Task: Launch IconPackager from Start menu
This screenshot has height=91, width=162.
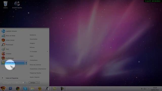Action: pos(13,58)
